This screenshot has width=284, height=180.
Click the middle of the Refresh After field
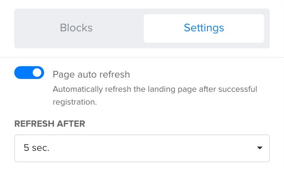(x=142, y=148)
